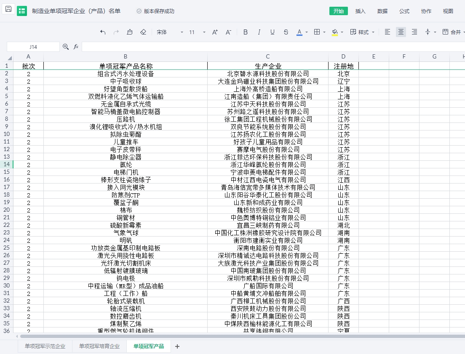The height and width of the screenshot is (354, 465).
Task: Select row 14 header
Action: (6, 164)
